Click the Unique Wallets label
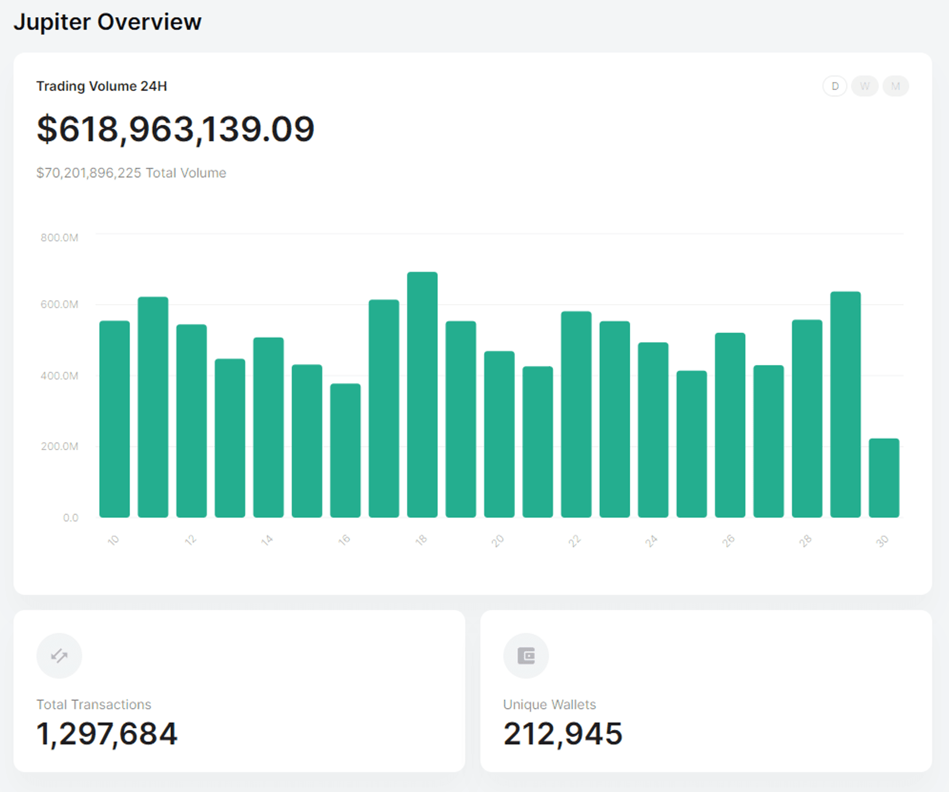The image size is (949, 792). 549,705
